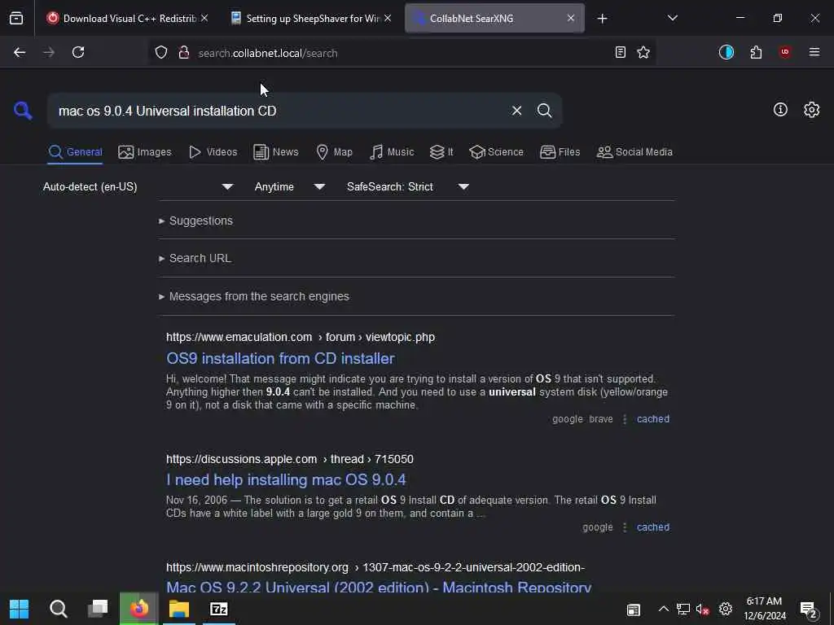Click the half-circle dark theme extension icon
Image resolution: width=834 pixels, height=625 pixels.
click(726, 52)
